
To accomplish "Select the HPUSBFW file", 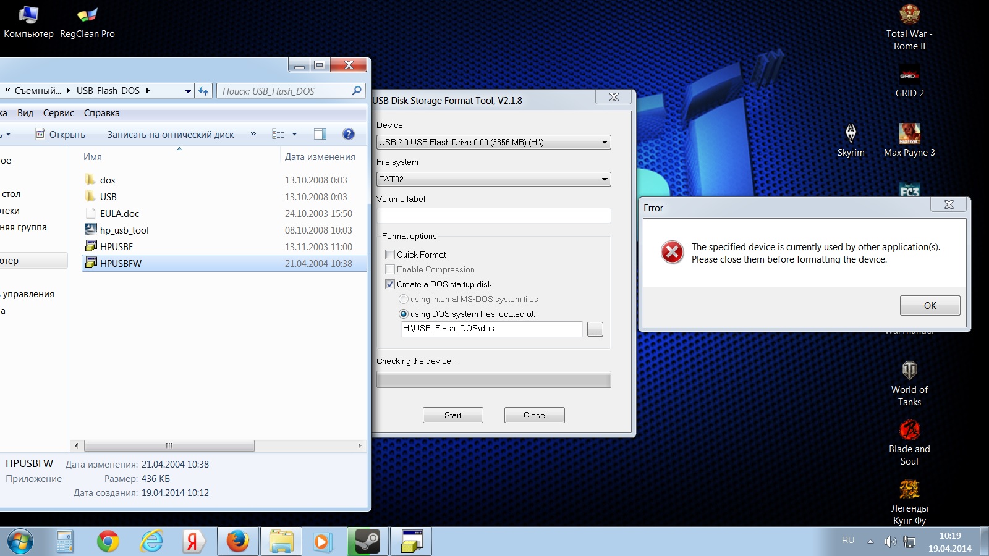I will point(224,263).
